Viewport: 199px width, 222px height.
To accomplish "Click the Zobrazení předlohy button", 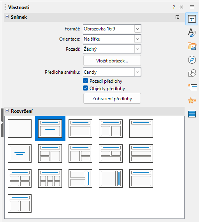I will point(112,99).
